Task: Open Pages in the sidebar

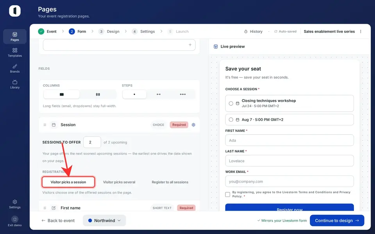Action: (x=15, y=37)
